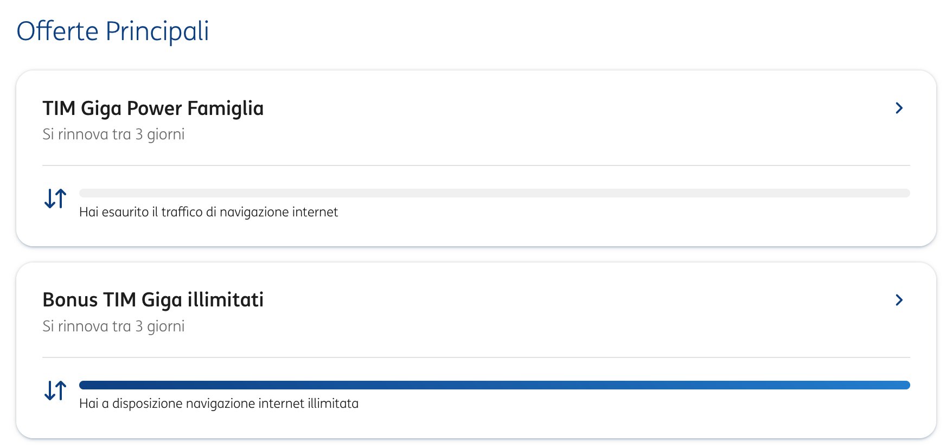Select the Bonus TIM Giga illimitati title

coord(153,300)
